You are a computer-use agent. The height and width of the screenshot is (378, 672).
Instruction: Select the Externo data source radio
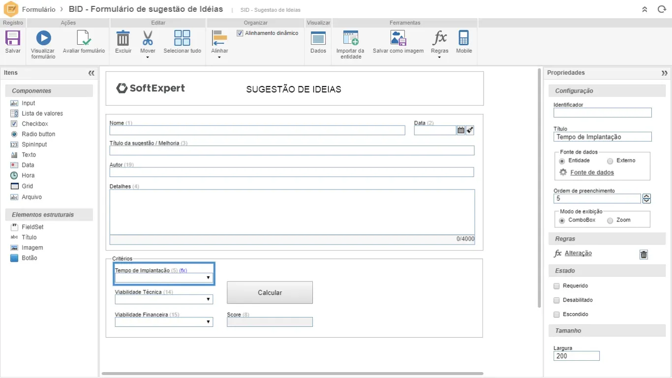click(610, 161)
